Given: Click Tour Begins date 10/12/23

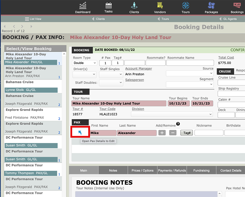Looking at the screenshot, I should click(x=179, y=103).
